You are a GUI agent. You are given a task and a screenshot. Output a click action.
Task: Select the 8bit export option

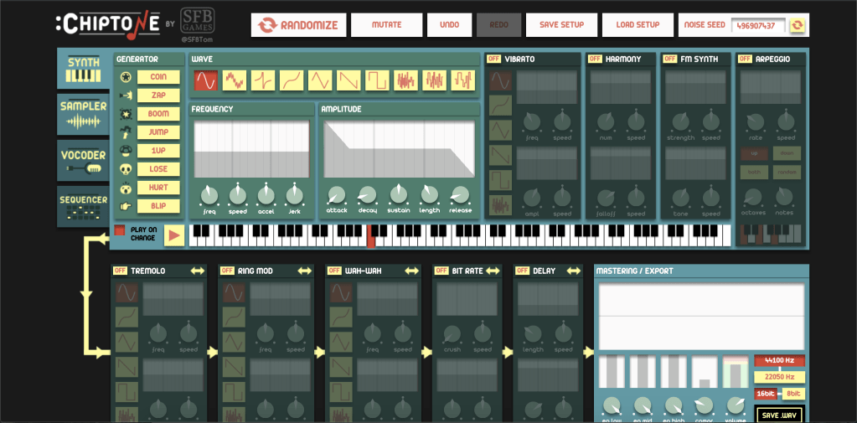(x=792, y=393)
